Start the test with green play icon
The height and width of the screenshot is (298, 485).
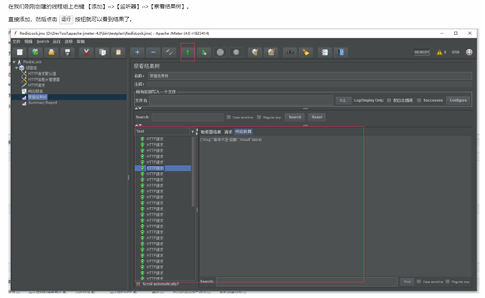pos(188,52)
